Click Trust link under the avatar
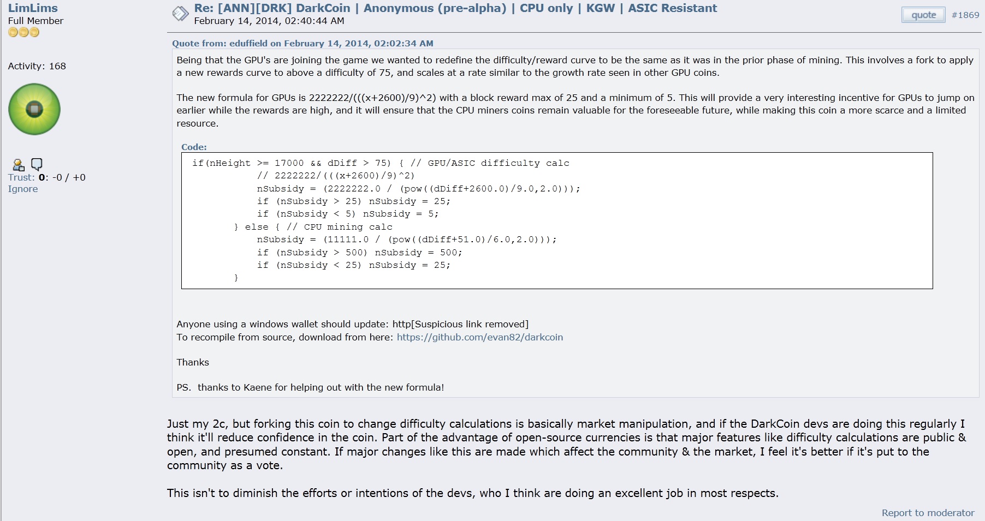 (21, 177)
